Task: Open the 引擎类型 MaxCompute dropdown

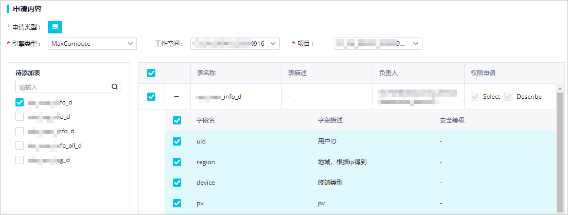Action: [92, 43]
